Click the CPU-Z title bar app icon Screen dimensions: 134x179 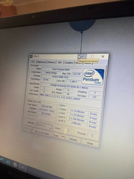pos(31,56)
